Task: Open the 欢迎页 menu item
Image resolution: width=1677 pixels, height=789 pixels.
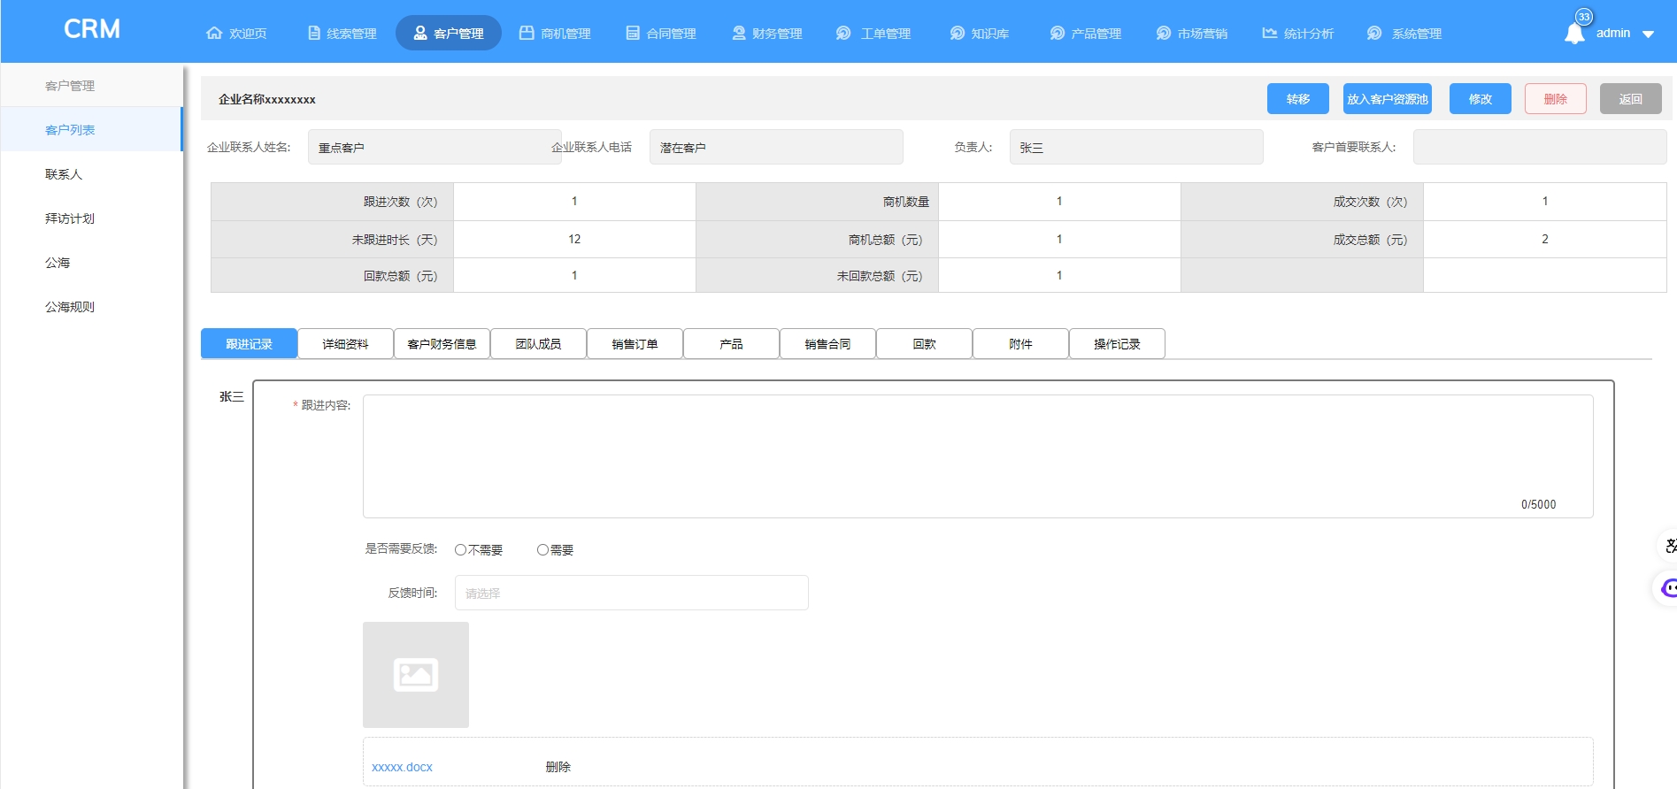Action: (236, 33)
